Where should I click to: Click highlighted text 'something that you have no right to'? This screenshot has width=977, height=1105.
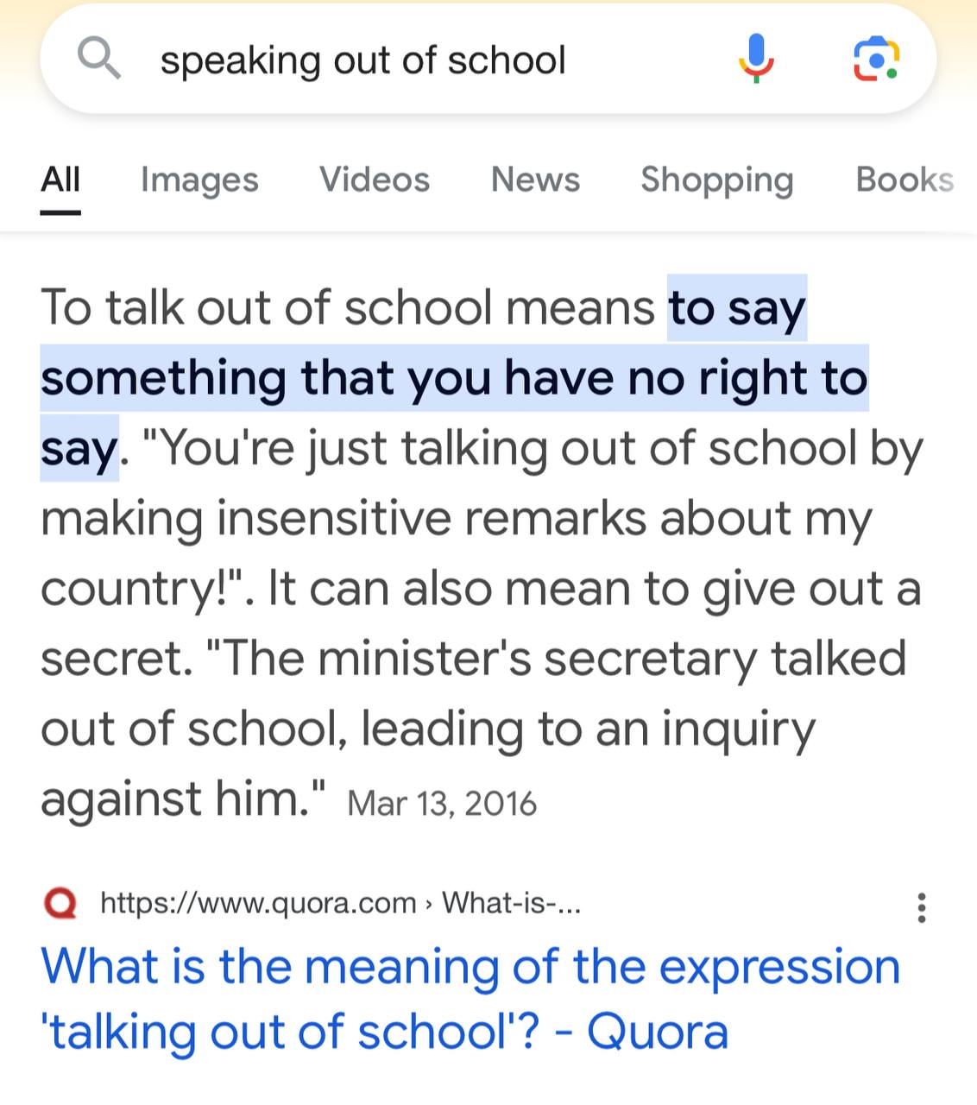pos(454,378)
